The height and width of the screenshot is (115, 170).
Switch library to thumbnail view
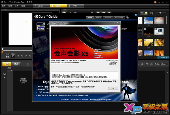click(146, 13)
